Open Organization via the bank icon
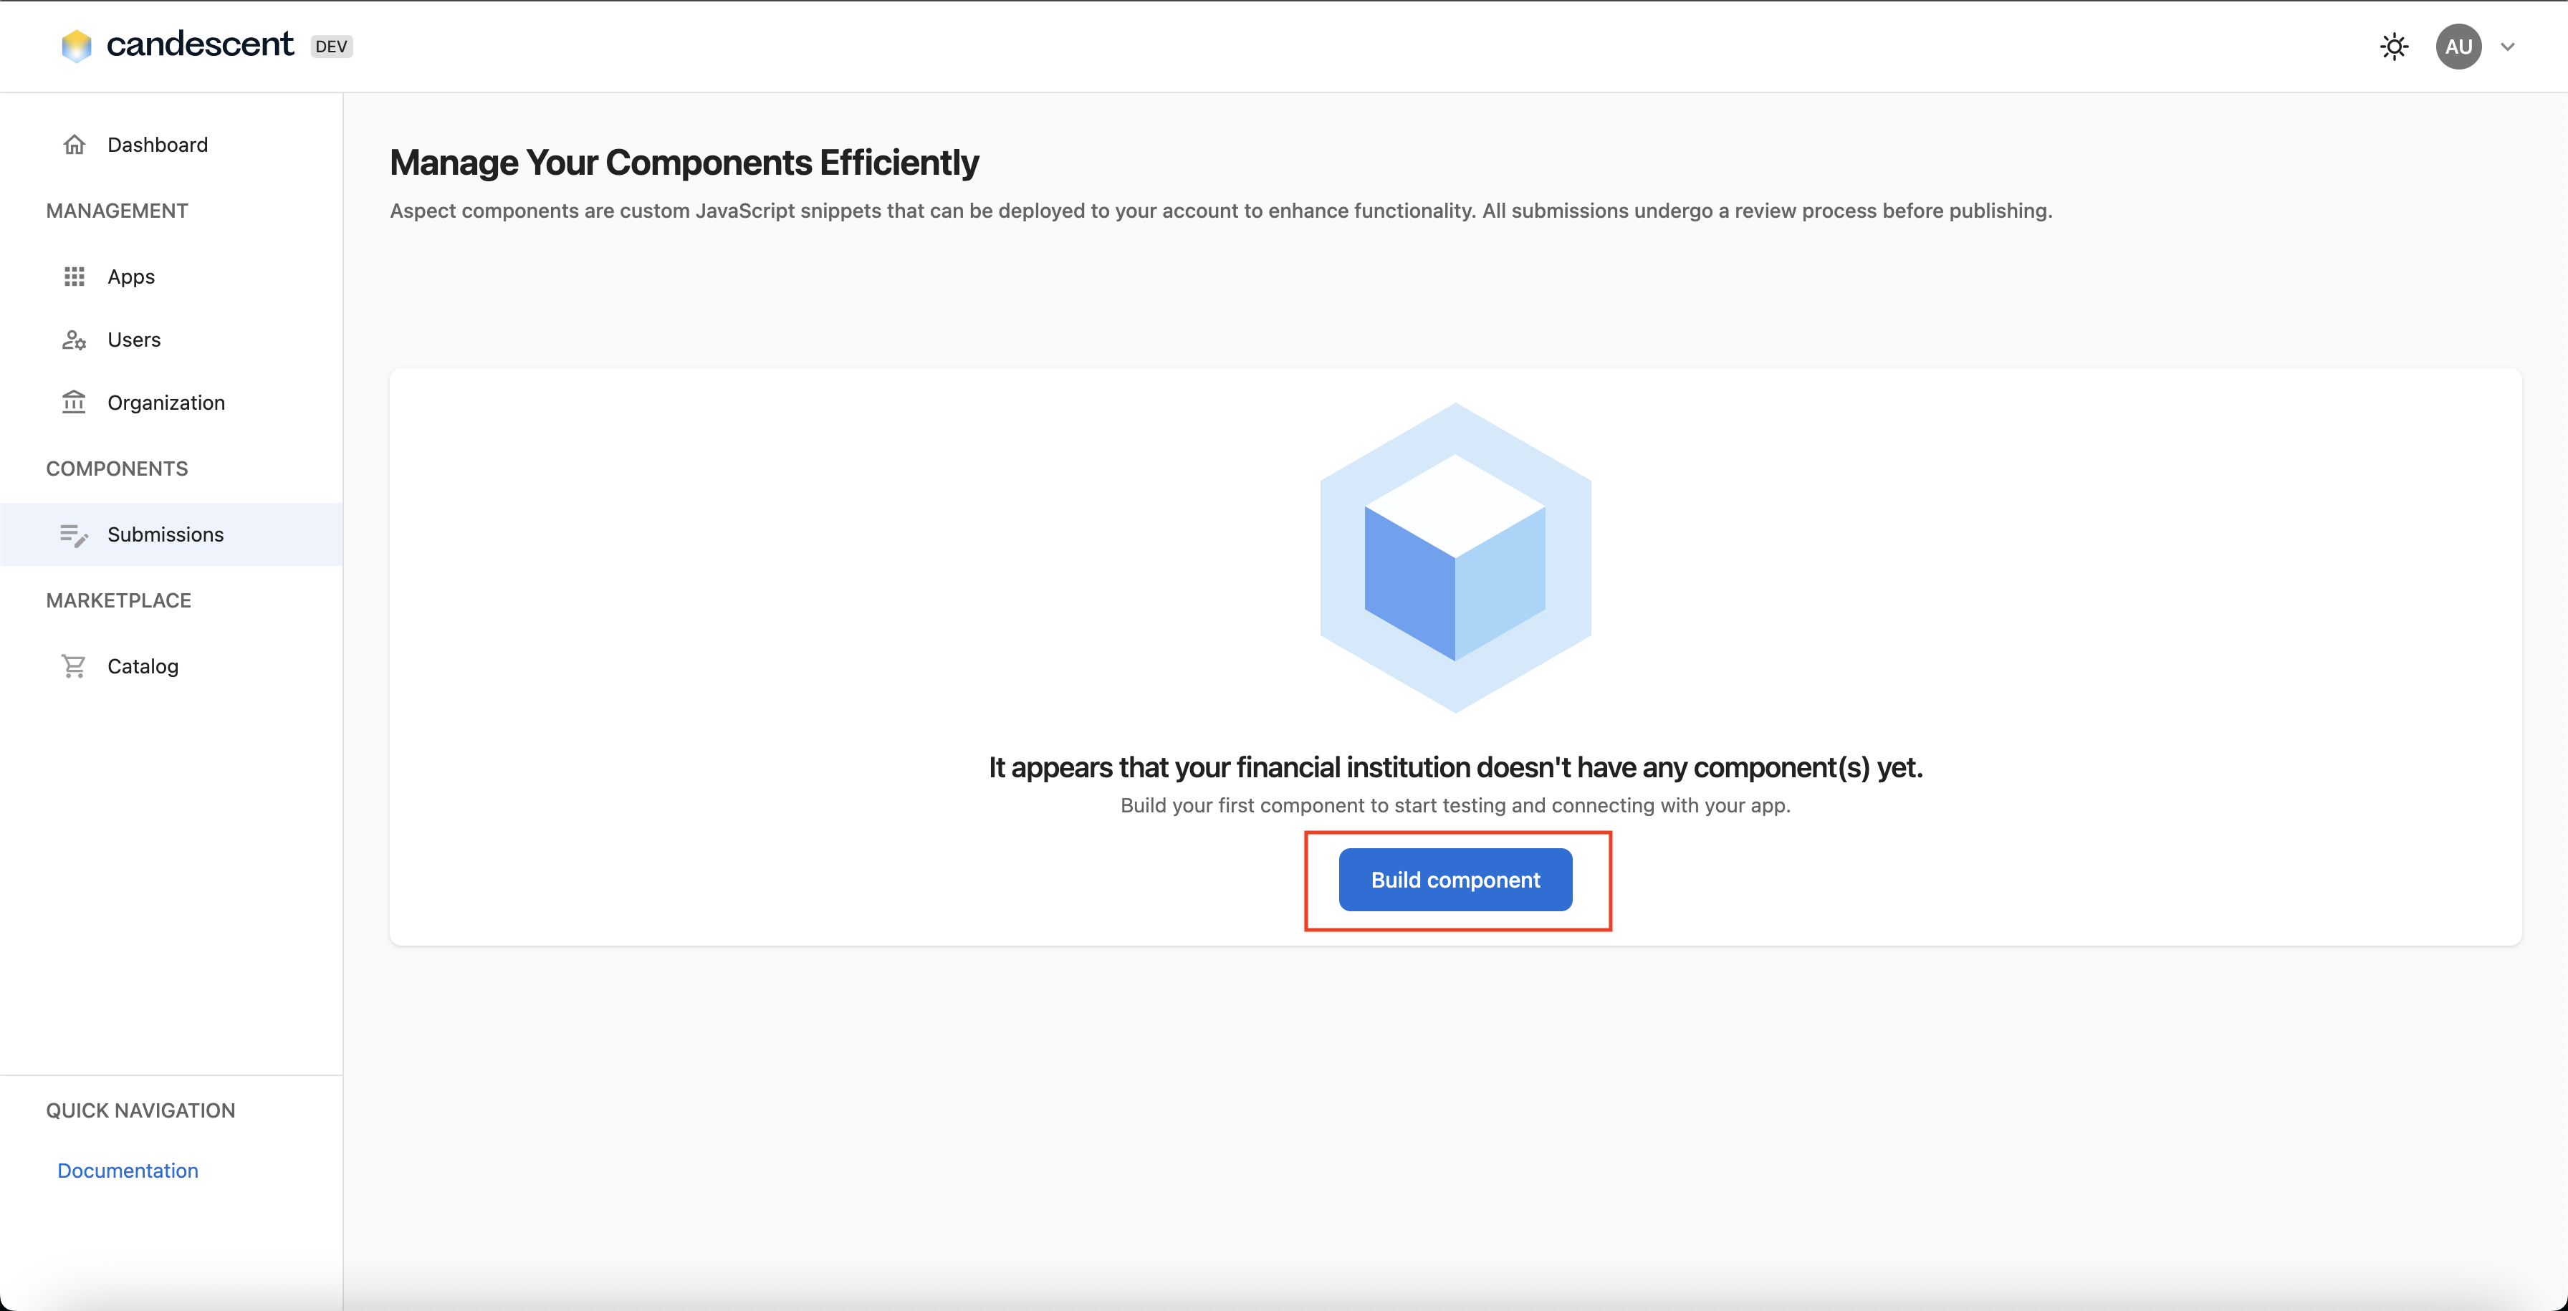The height and width of the screenshot is (1311, 2568). tap(74, 402)
